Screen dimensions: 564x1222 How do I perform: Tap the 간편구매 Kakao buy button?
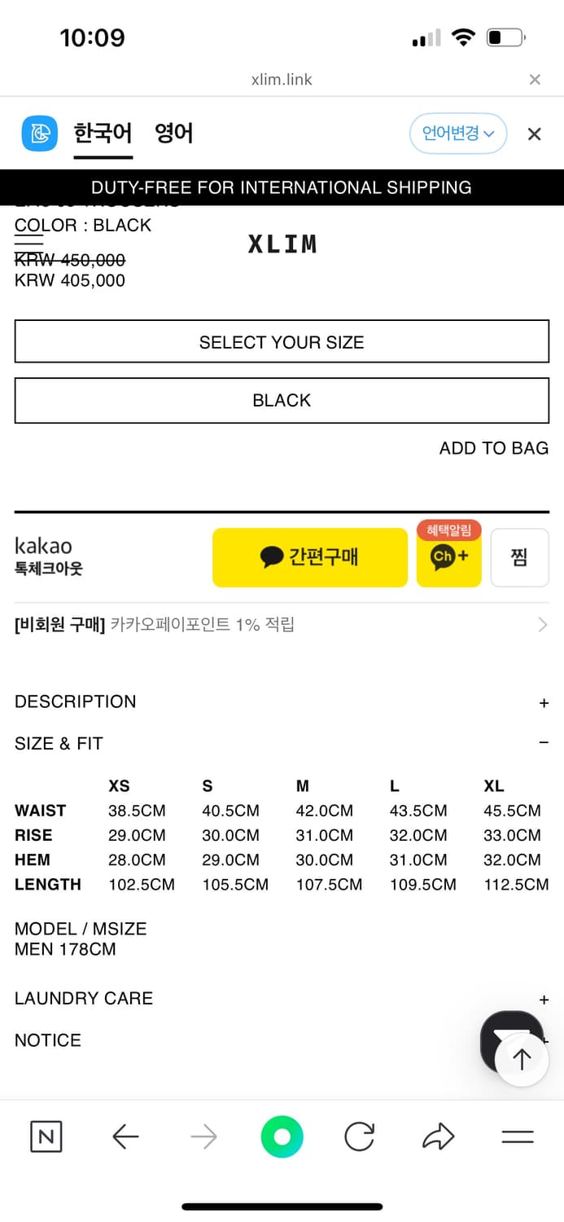coord(310,557)
